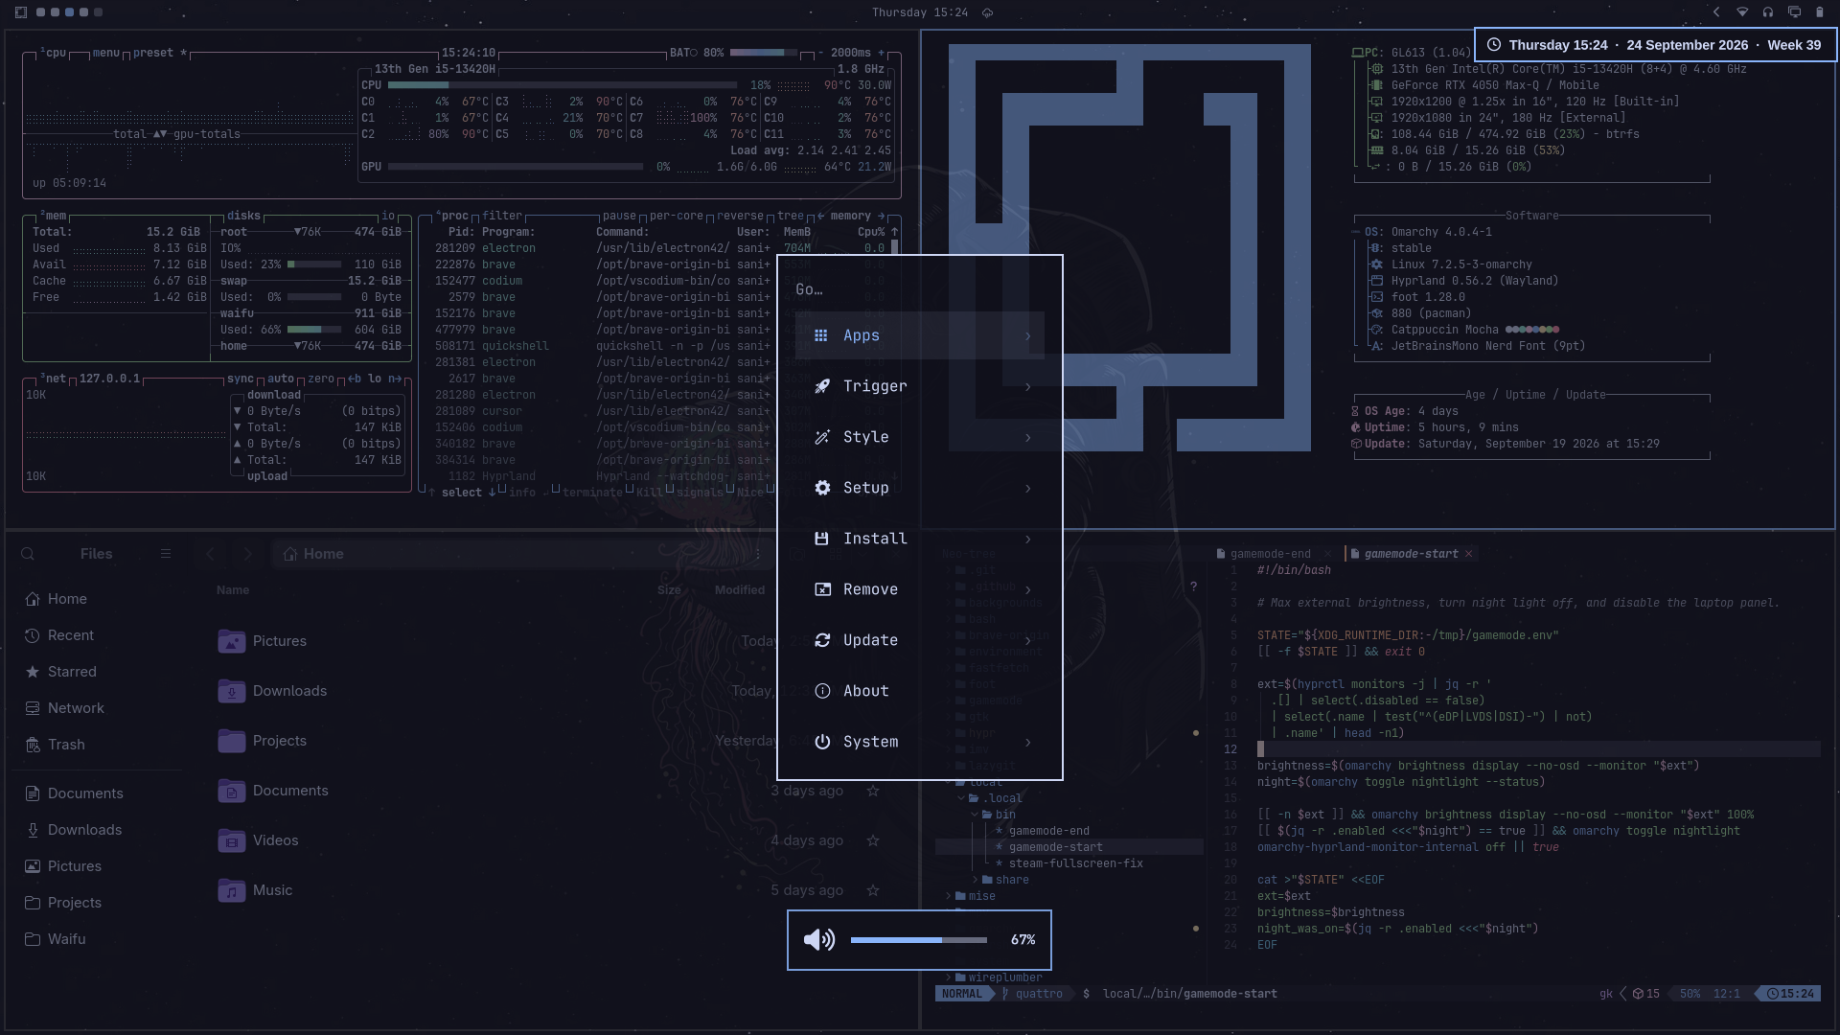Viewport: 1840px width, 1035px height.
Task: Expand the Trigger submenu arrow
Action: 1027,386
